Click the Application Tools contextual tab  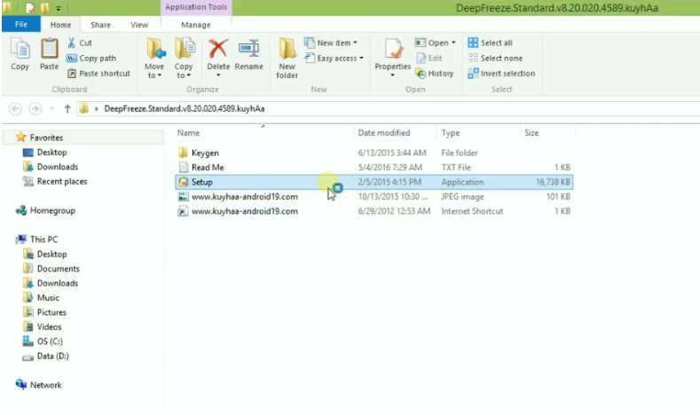196,7
